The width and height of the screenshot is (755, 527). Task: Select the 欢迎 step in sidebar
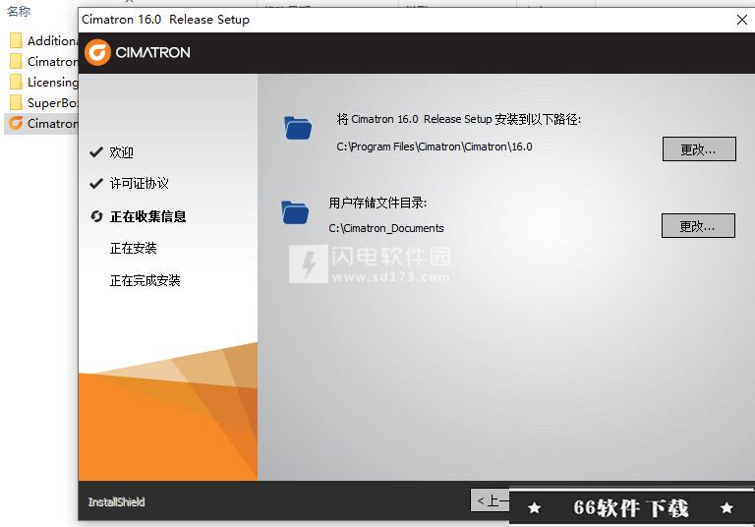(121, 152)
